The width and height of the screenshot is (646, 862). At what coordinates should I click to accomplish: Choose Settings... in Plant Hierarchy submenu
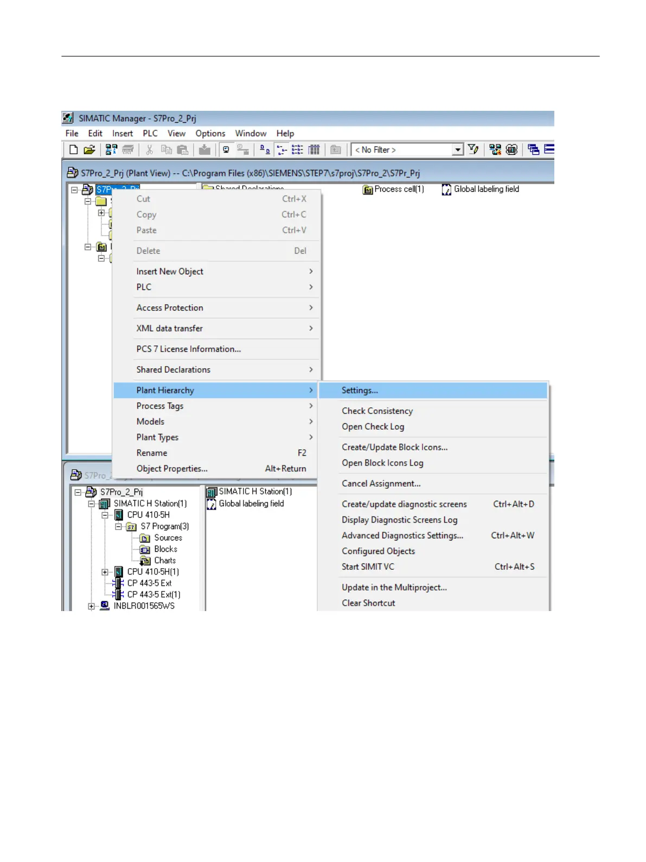point(433,391)
